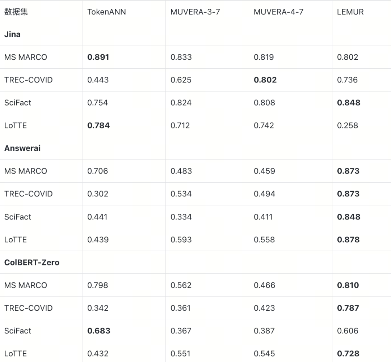Click the bold 0.891 value cell
The width and height of the screenshot is (391, 362).
tap(98, 57)
